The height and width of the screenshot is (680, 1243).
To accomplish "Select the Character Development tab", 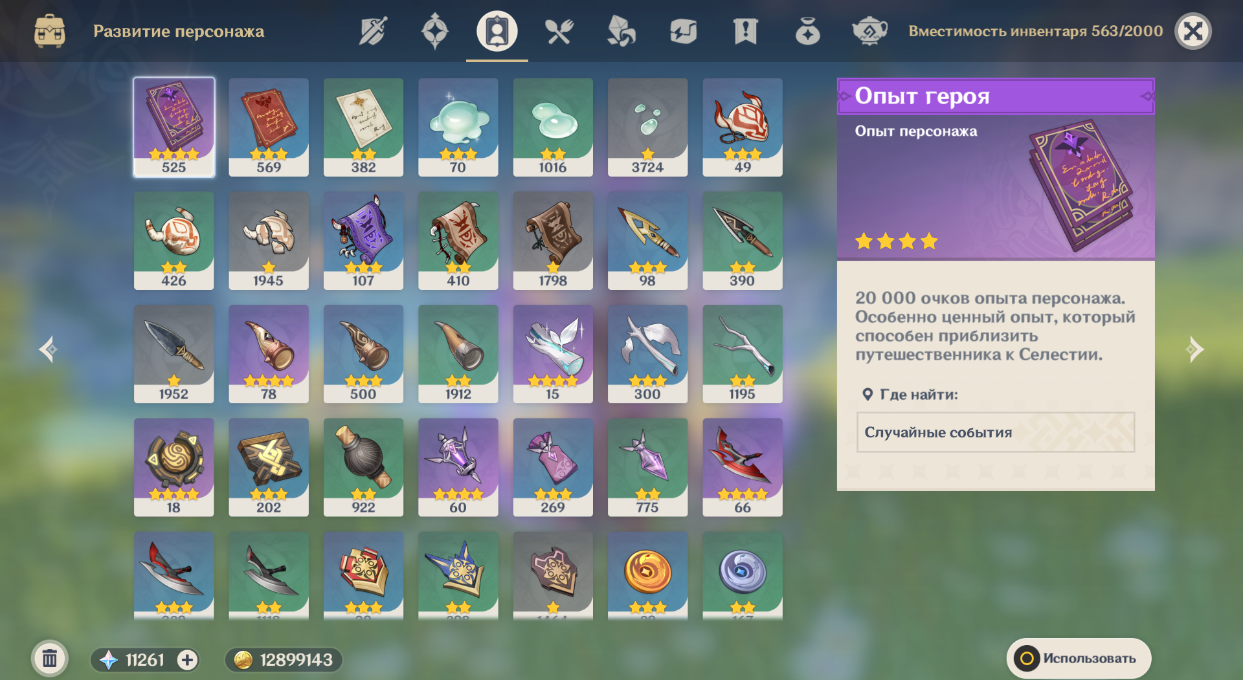I will (497, 31).
